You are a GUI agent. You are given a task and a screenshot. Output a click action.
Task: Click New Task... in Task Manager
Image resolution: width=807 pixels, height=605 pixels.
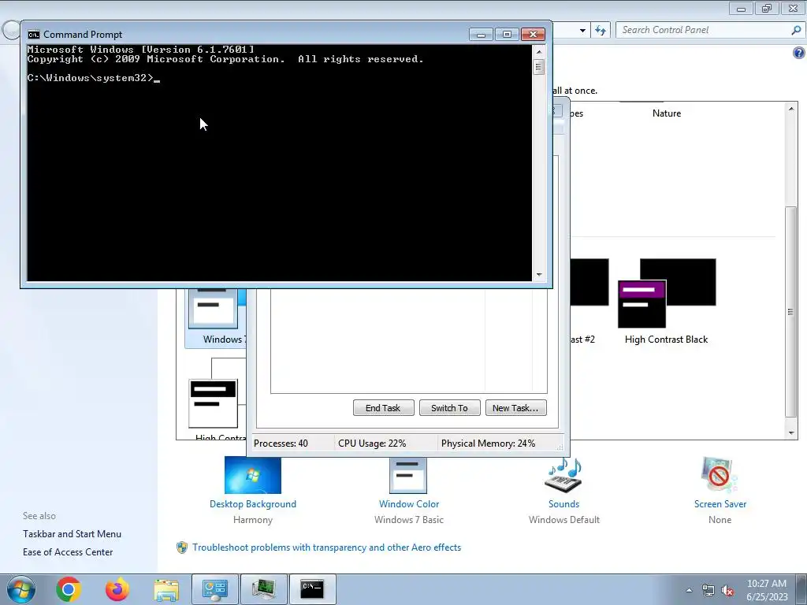point(515,408)
